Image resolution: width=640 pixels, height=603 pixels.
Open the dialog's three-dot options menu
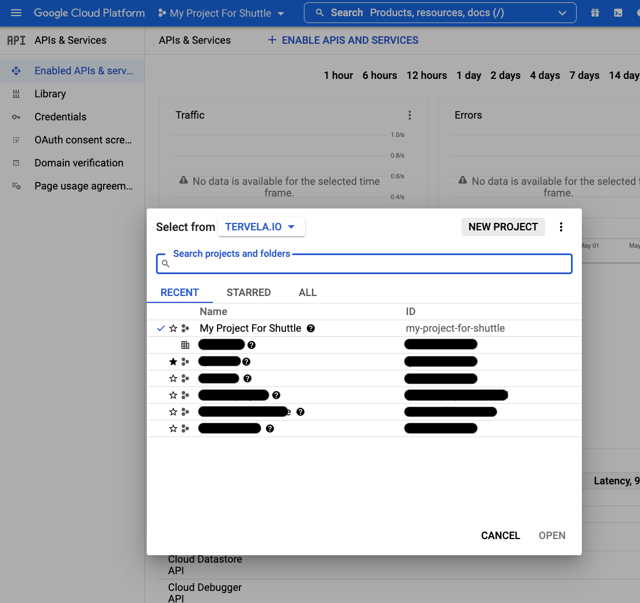click(561, 227)
